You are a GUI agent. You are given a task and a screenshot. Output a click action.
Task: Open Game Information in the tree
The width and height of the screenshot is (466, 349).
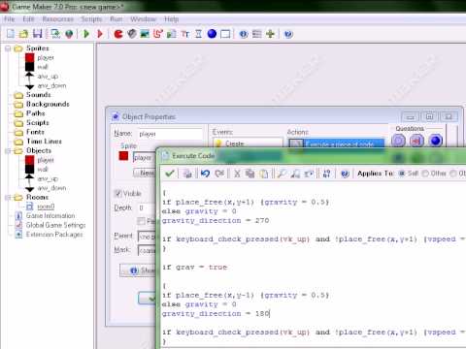50,215
